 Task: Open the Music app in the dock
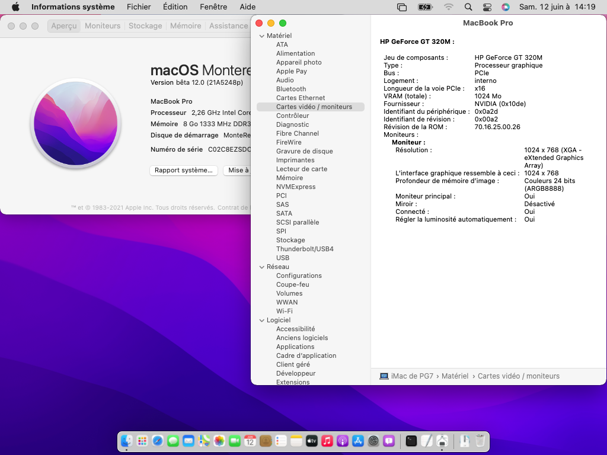point(327,441)
